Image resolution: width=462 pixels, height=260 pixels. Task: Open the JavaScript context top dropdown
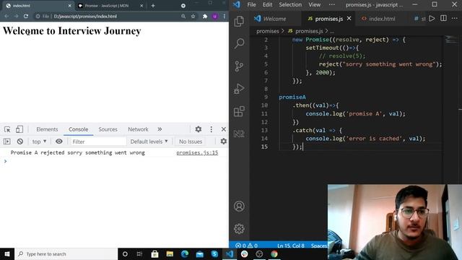click(39, 142)
